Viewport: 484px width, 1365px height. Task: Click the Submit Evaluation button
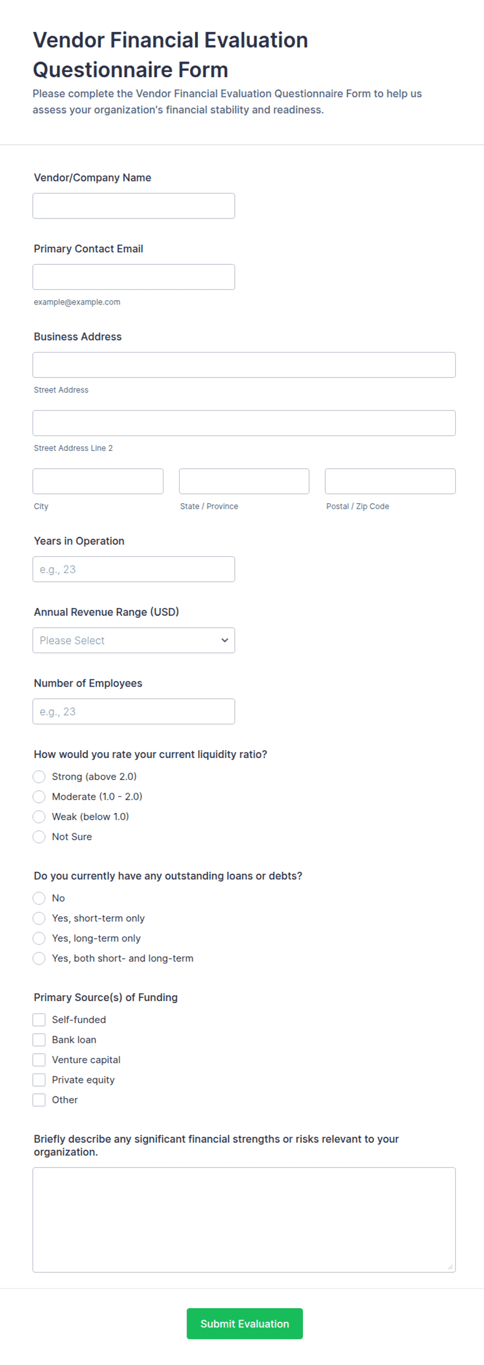coord(245,1323)
